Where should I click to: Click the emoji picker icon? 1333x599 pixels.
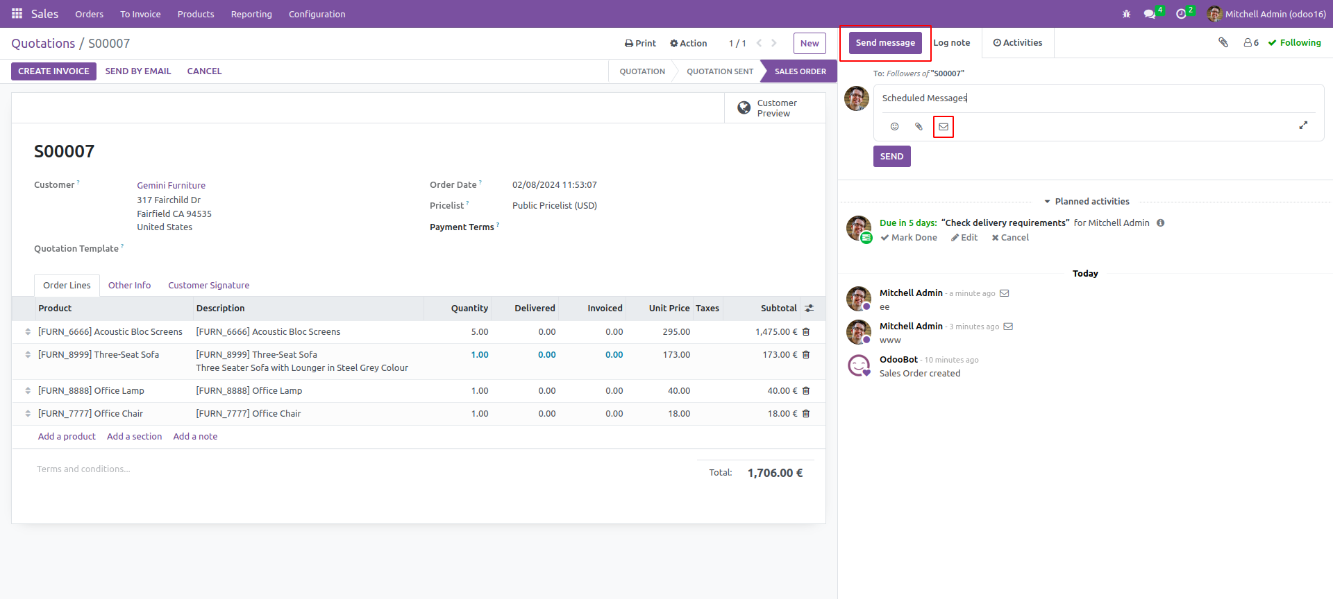click(894, 127)
